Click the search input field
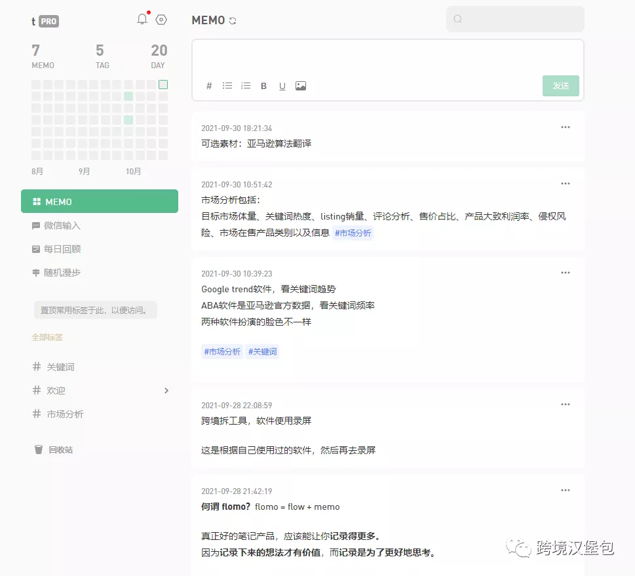 515,19
